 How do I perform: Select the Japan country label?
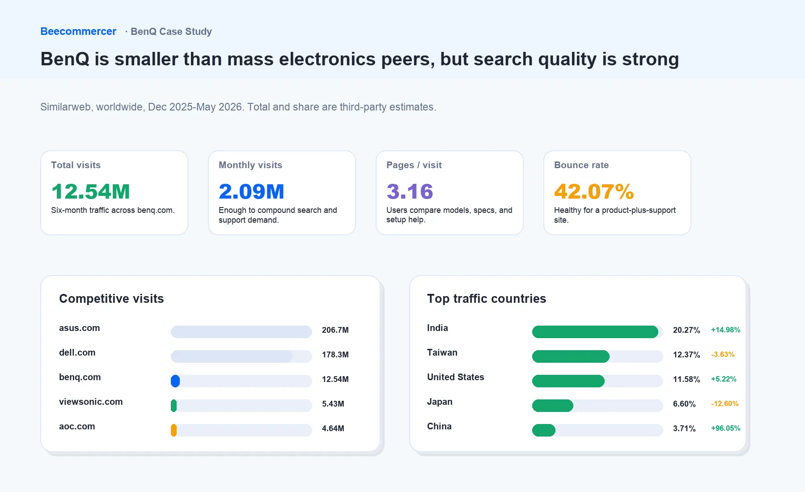point(440,402)
